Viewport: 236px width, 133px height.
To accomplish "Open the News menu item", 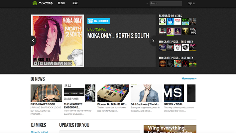I will click(x=75, y=3).
